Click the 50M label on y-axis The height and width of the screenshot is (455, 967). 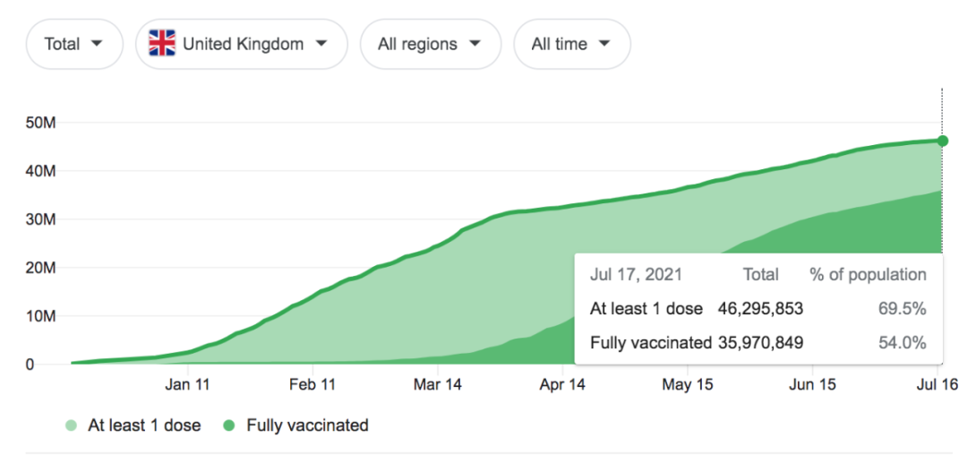(x=43, y=123)
